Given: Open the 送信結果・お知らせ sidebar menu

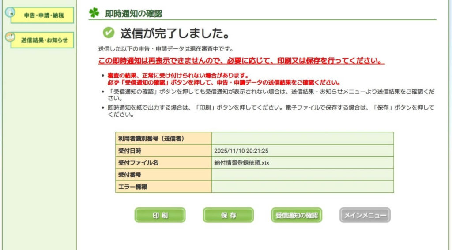Looking at the screenshot, I should tap(42, 40).
